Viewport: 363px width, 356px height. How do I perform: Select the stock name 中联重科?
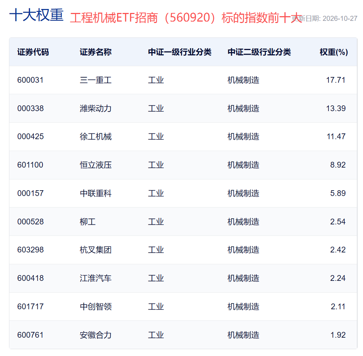point(96,193)
